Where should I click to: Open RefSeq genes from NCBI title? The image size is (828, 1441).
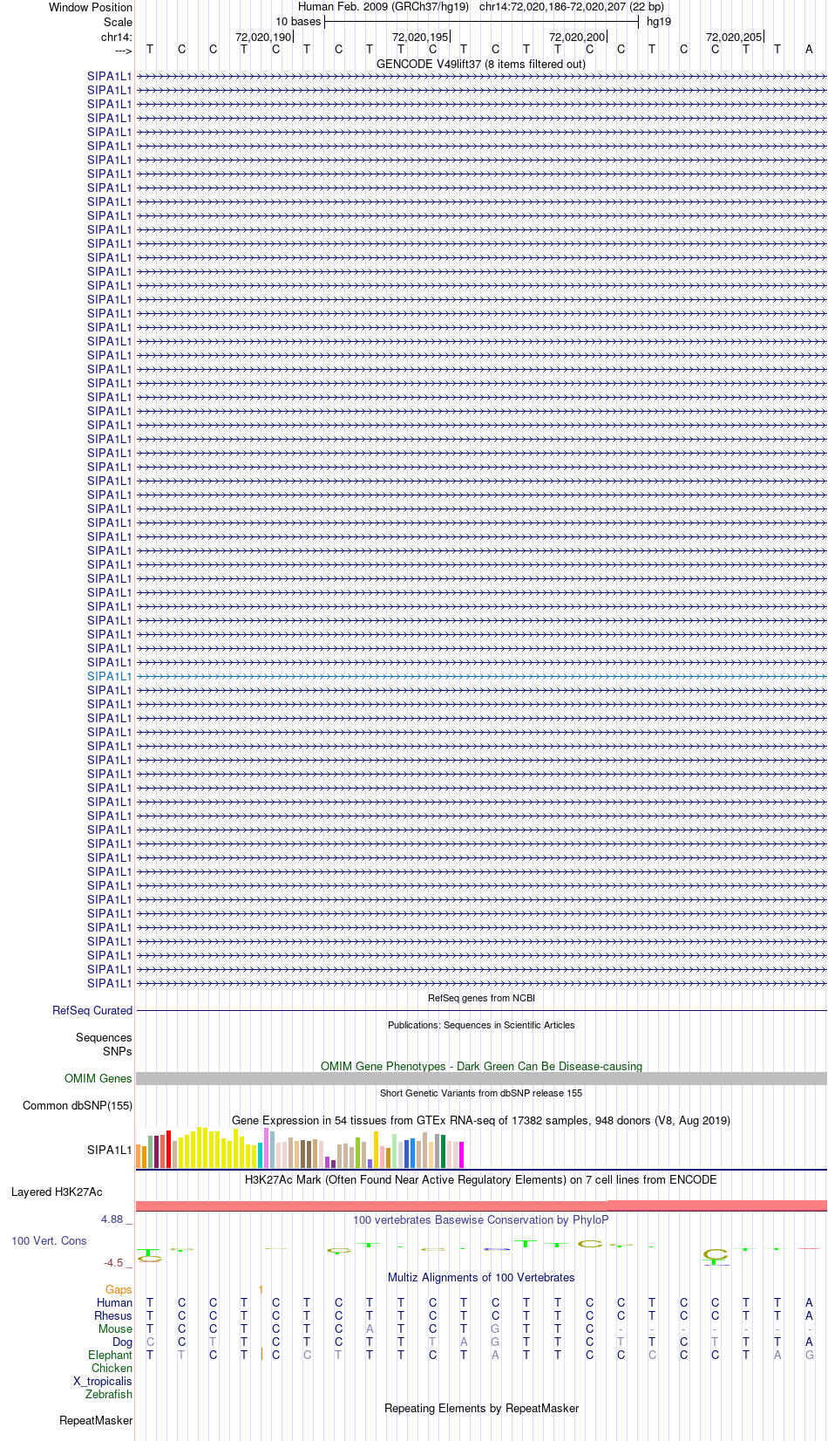tap(481, 998)
